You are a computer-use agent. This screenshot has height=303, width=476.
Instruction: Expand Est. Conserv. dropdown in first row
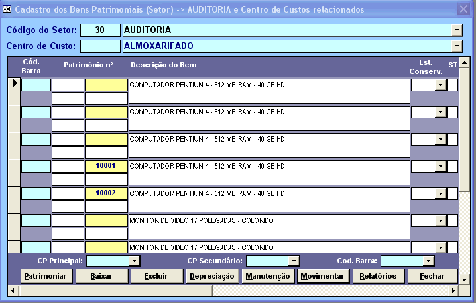click(x=440, y=85)
